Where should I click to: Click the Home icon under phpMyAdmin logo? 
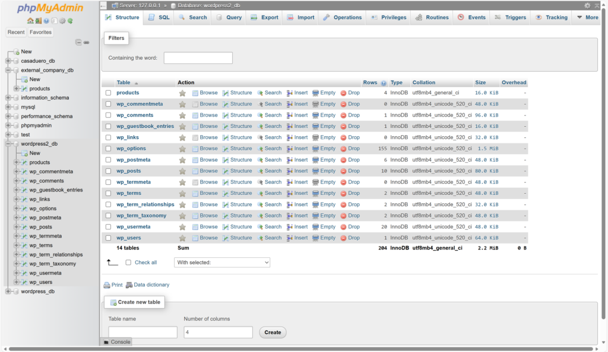pos(30,21)
